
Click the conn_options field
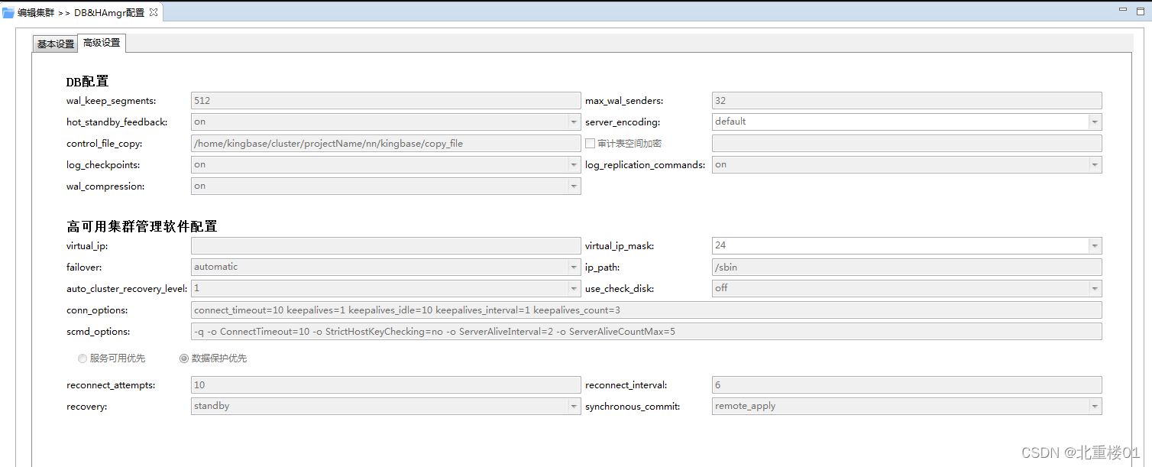(646, 310)
